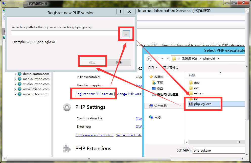Click the browse (...) button for executable path
Image resolution: width=251 pixels, height=163 pixels.
(126, 34)
